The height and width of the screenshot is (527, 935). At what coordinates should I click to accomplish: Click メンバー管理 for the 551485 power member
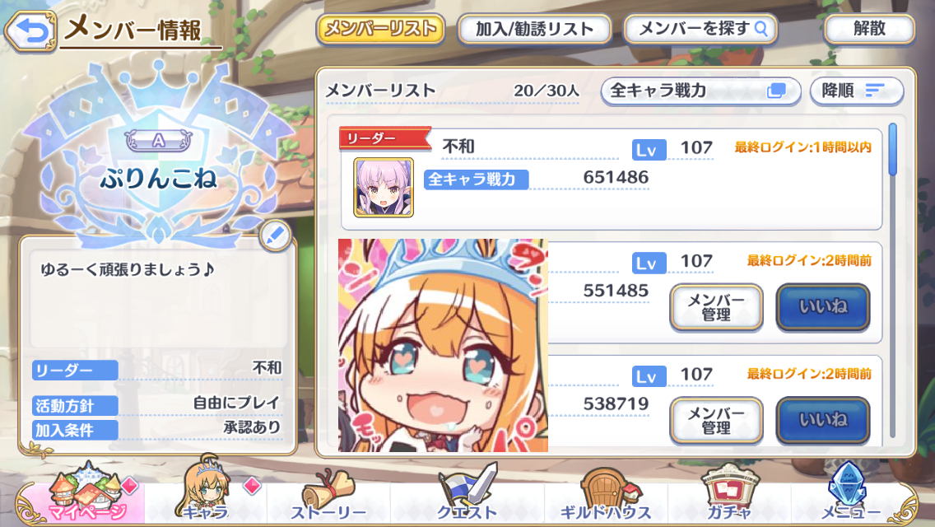click(716, 307)
